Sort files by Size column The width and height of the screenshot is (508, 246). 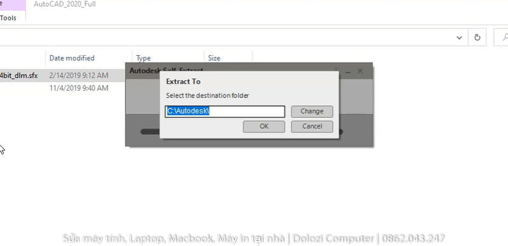click(x=214, y=58)
